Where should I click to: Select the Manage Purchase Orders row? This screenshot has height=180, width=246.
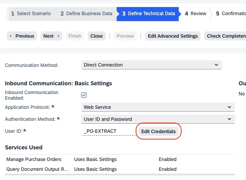(x=120, y=159)
